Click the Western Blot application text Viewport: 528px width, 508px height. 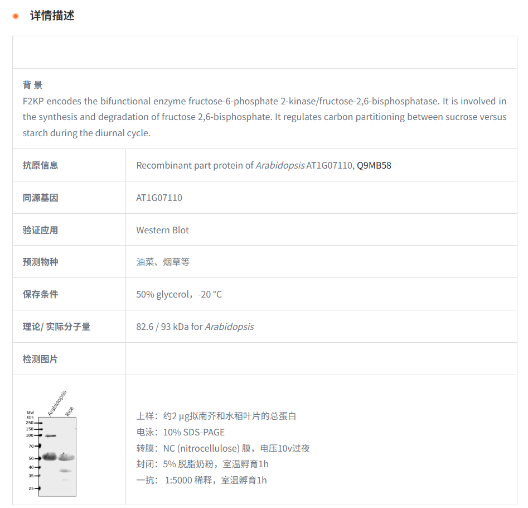pos(162,229)
